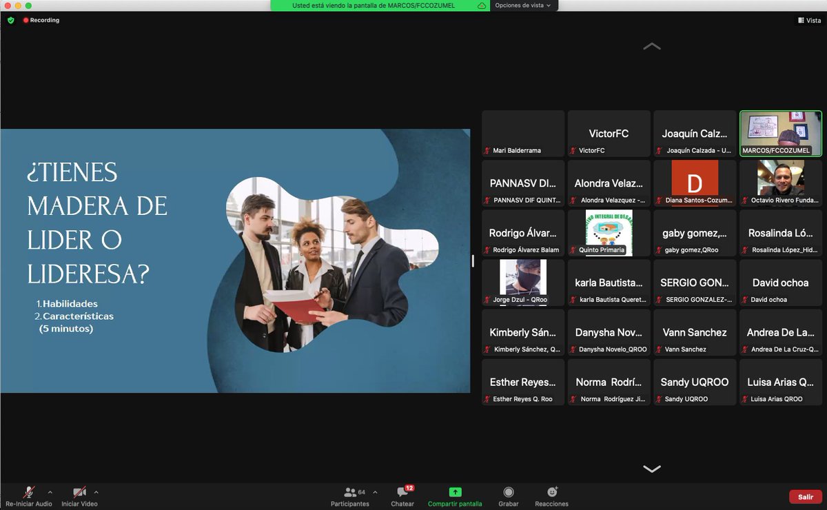Select karla Bautista's participant tile
Viewport: 827px width, 510px height.
[609, 283]
